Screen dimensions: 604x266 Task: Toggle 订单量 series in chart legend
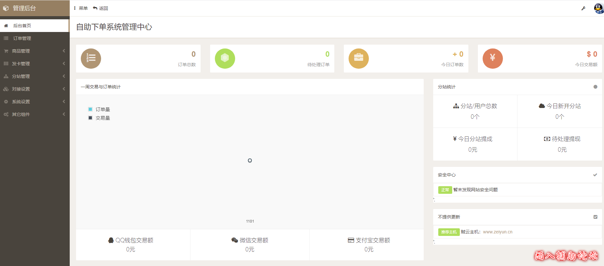click(x=99, y=109)
